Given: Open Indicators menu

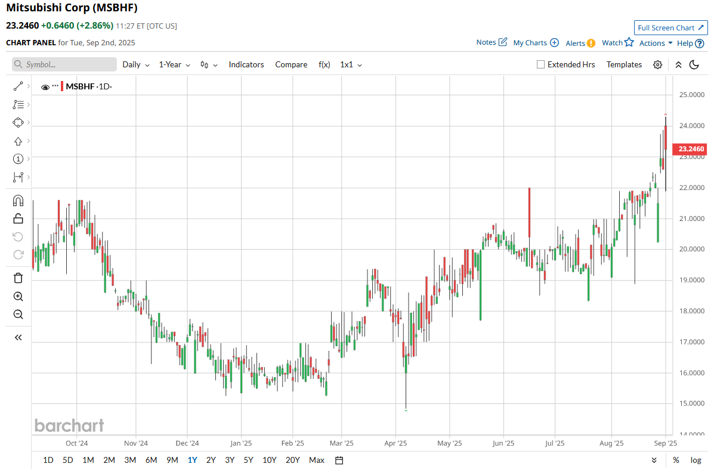Looking at the screenshot, I should tap(246, 64).
